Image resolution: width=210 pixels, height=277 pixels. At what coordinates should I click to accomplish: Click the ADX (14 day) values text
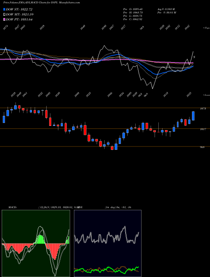(x=118, y=207)
